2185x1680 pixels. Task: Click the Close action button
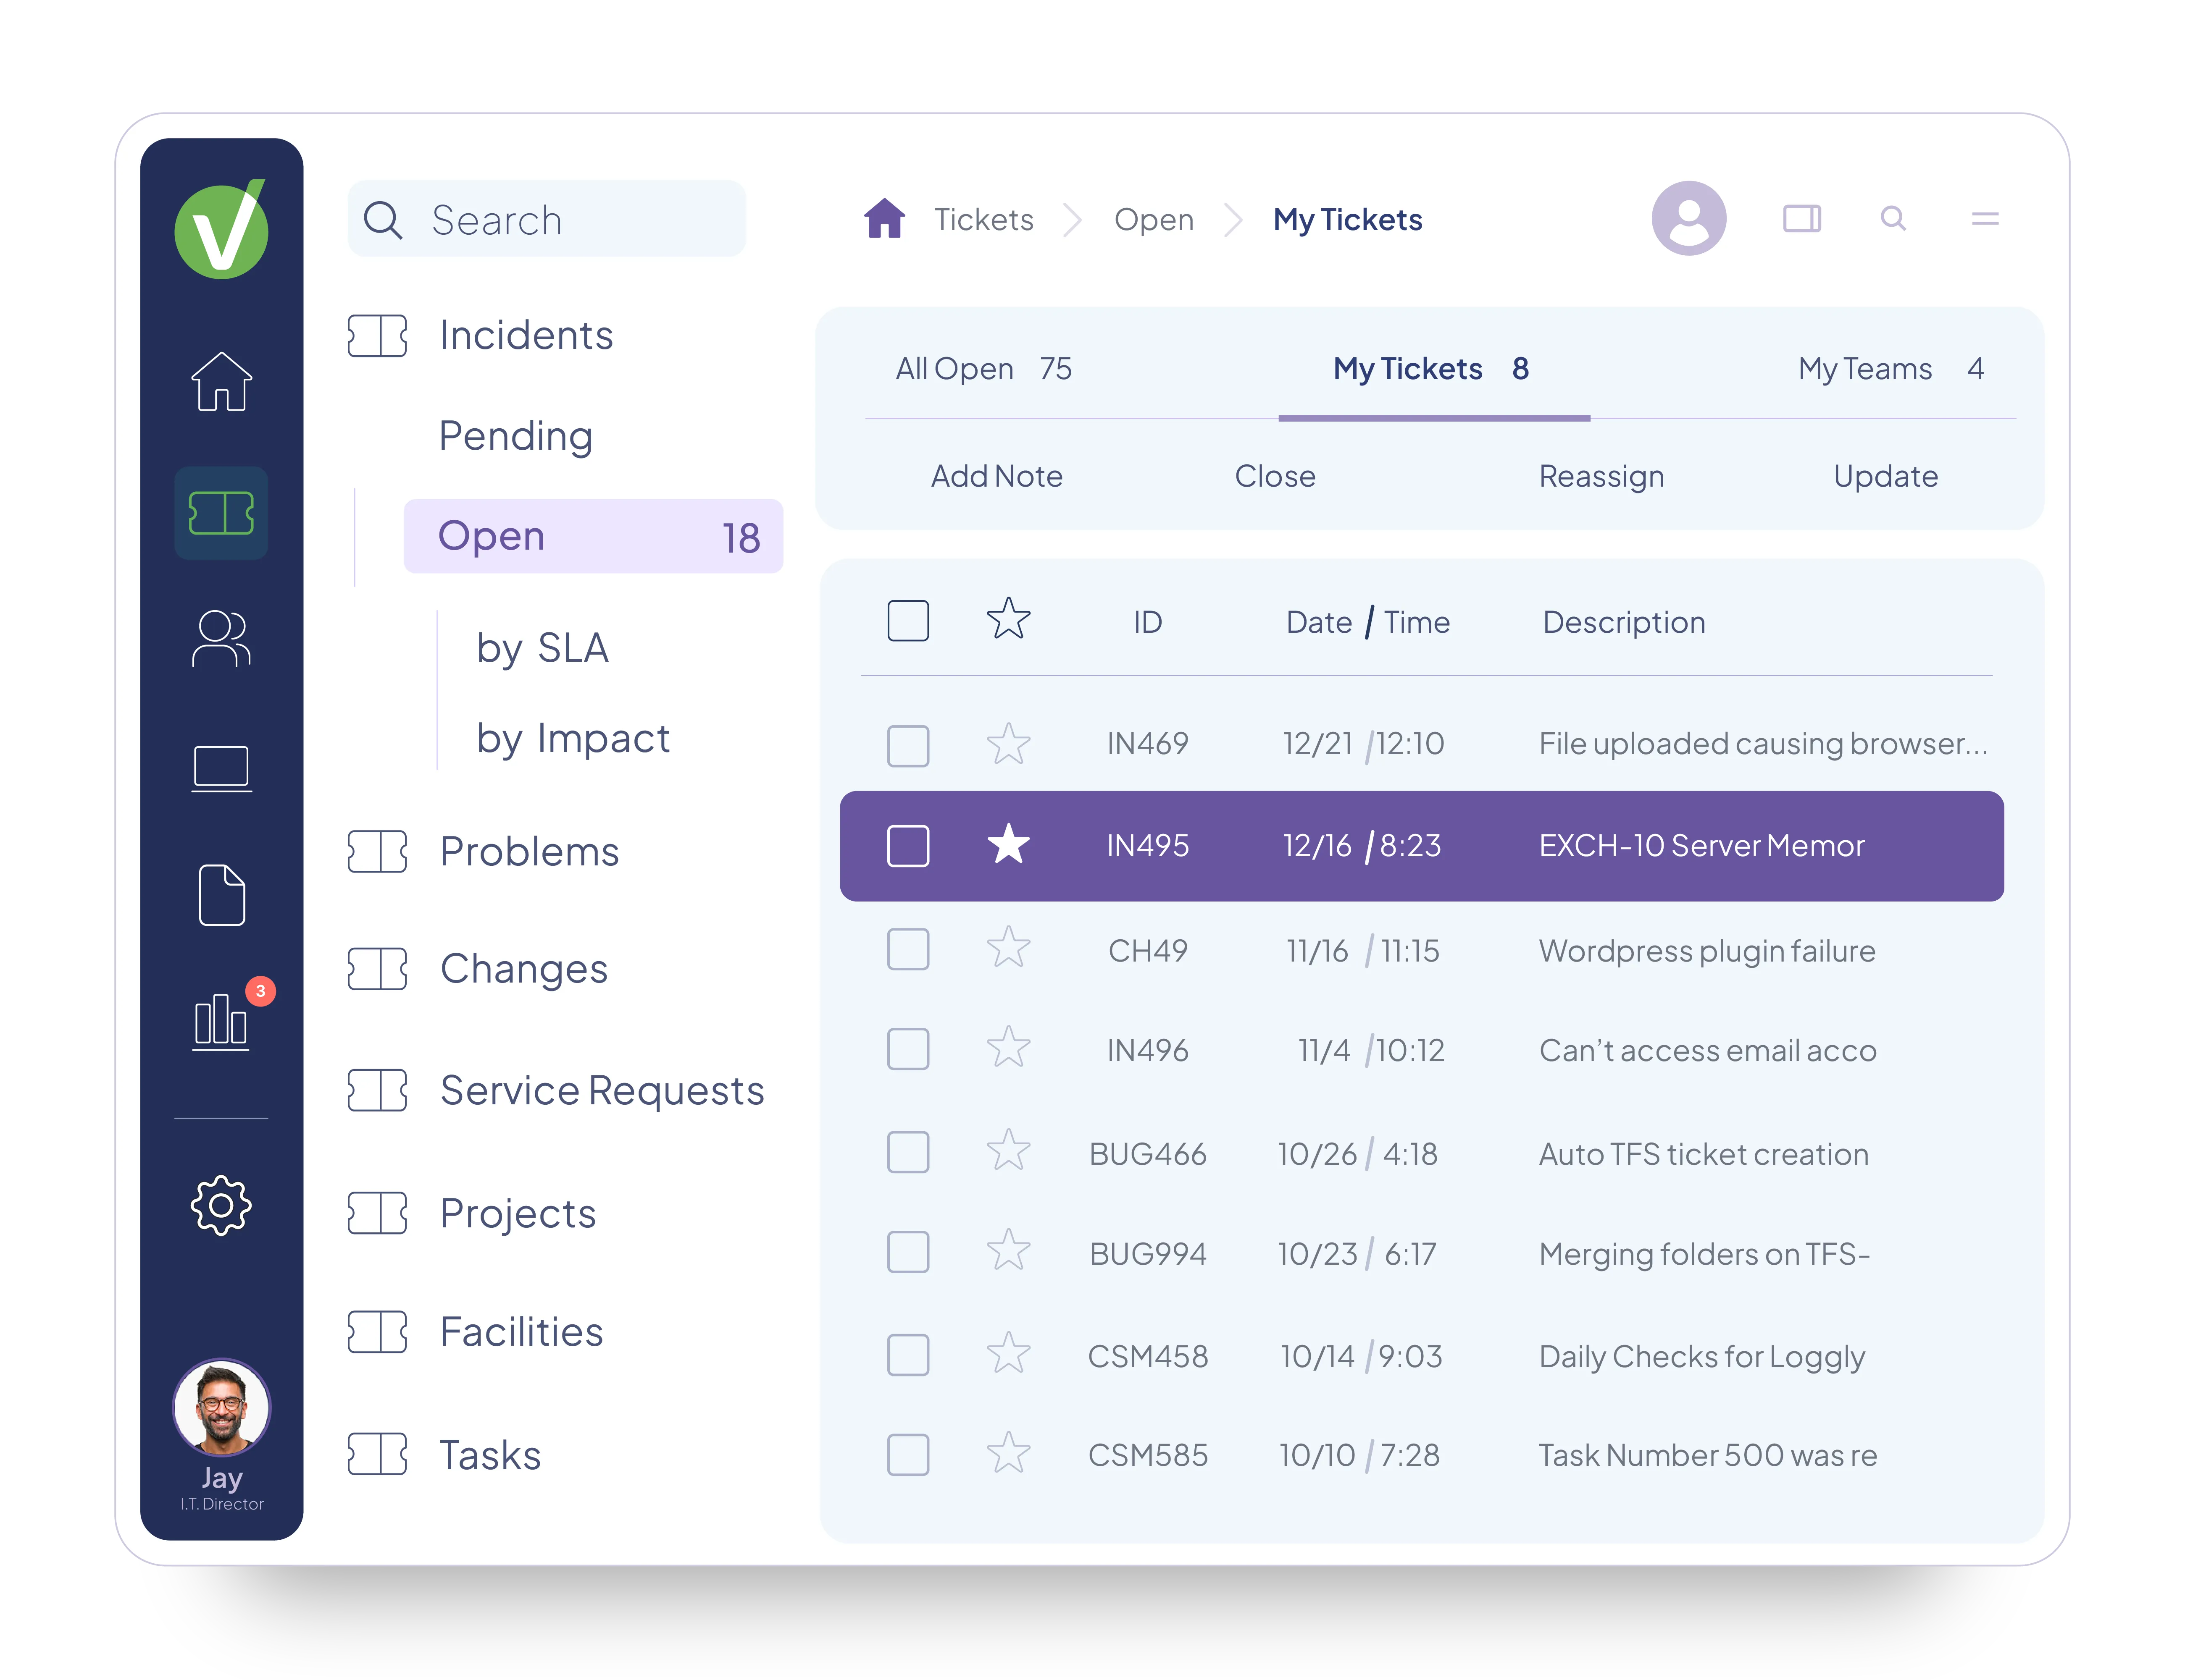coord(1275,476)
